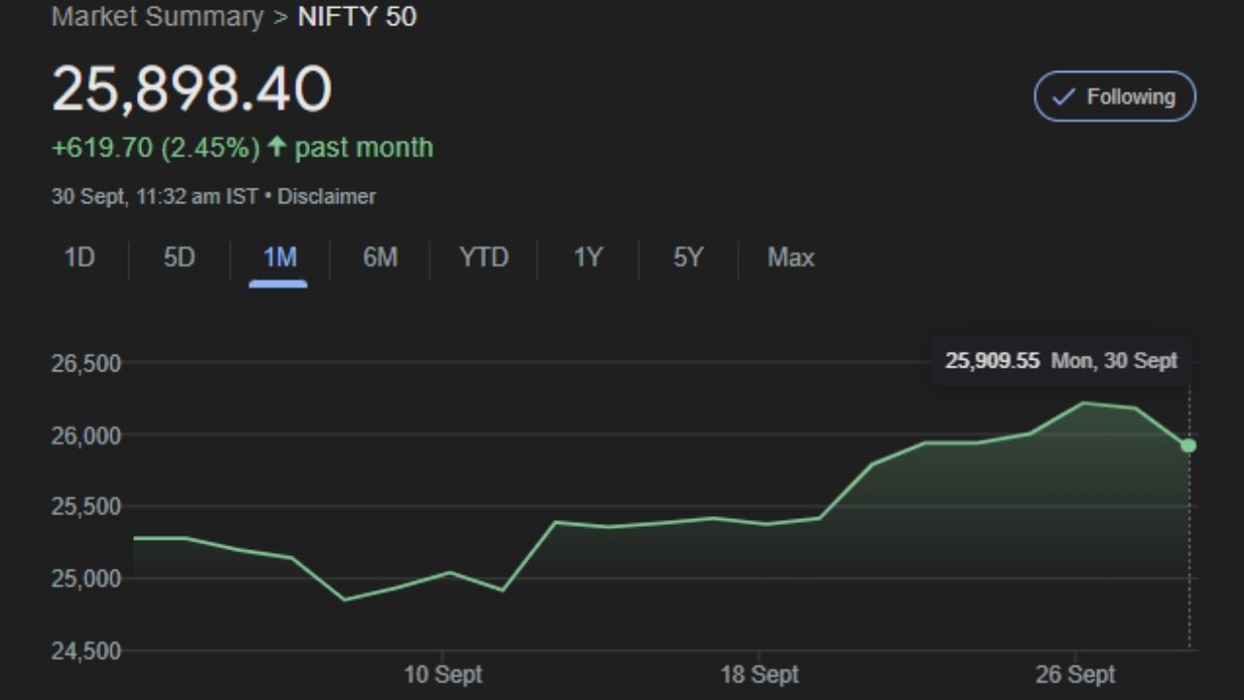Click the 25,909.55 tooltip value

coord(992,361)
